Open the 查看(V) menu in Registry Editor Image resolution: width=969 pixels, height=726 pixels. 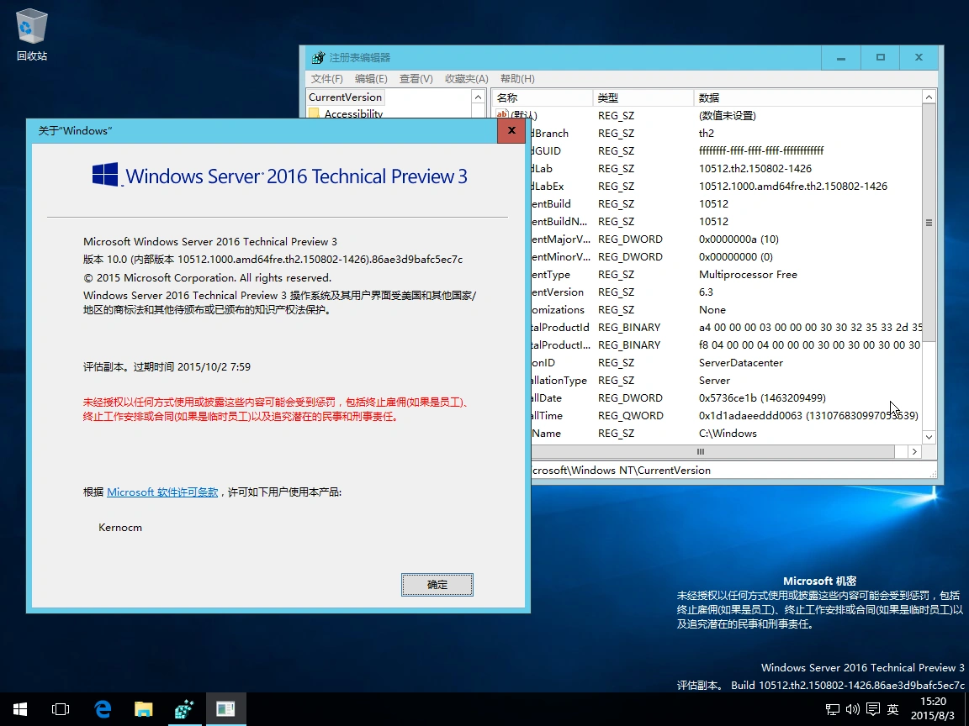(417, 78)
